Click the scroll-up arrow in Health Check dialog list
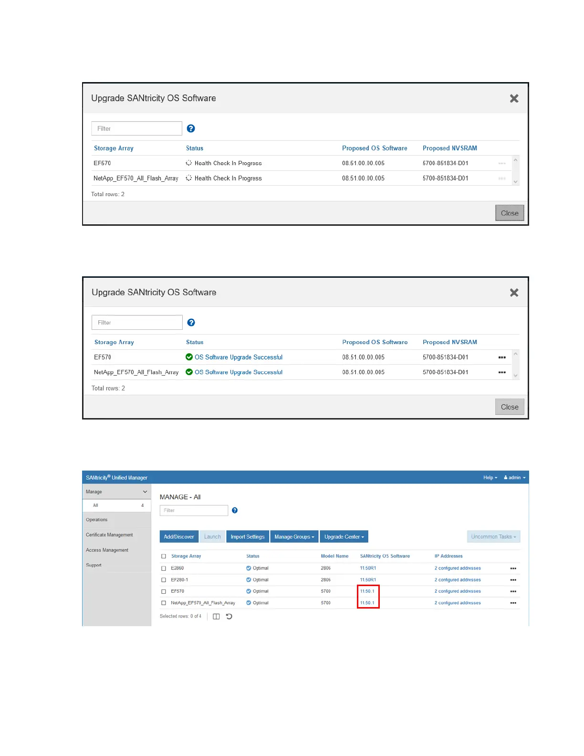The width and height of the screenshot is (584, 756). click(515, 160)
